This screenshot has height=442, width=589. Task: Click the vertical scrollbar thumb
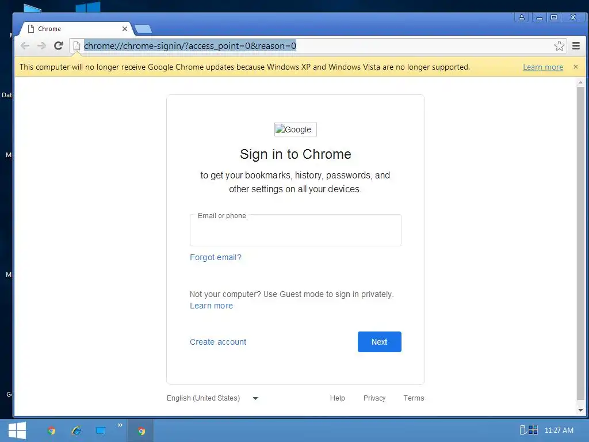pyautogui.click(x=580, y=243)
